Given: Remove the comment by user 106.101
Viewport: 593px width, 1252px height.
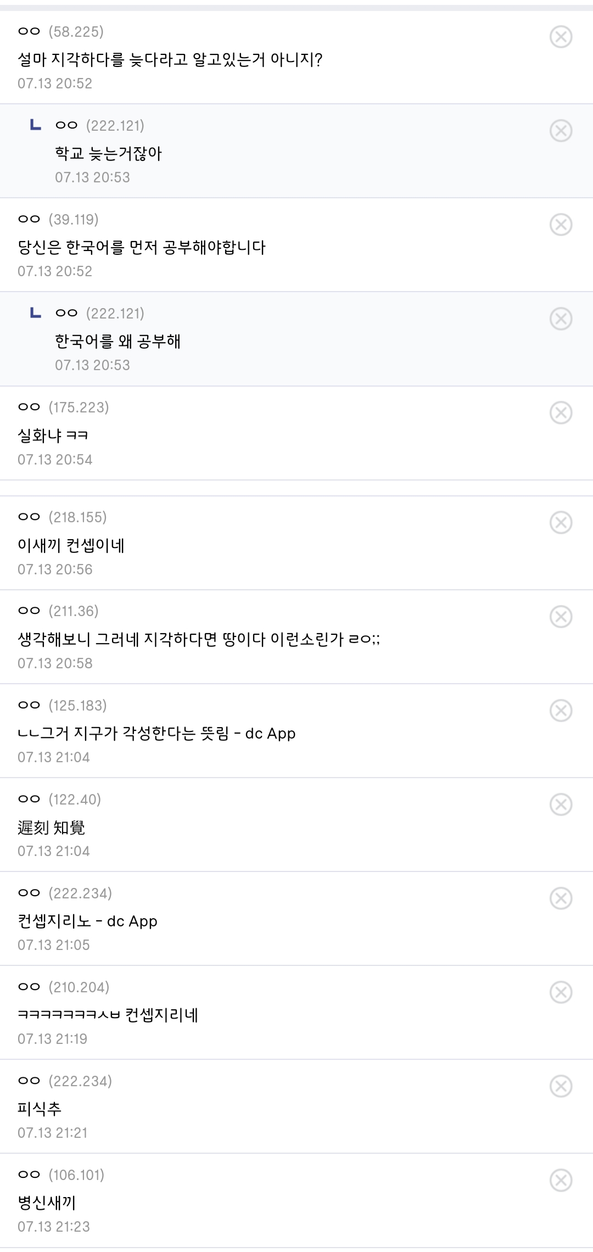Looking at the screenshot, I should point(561,1180).
